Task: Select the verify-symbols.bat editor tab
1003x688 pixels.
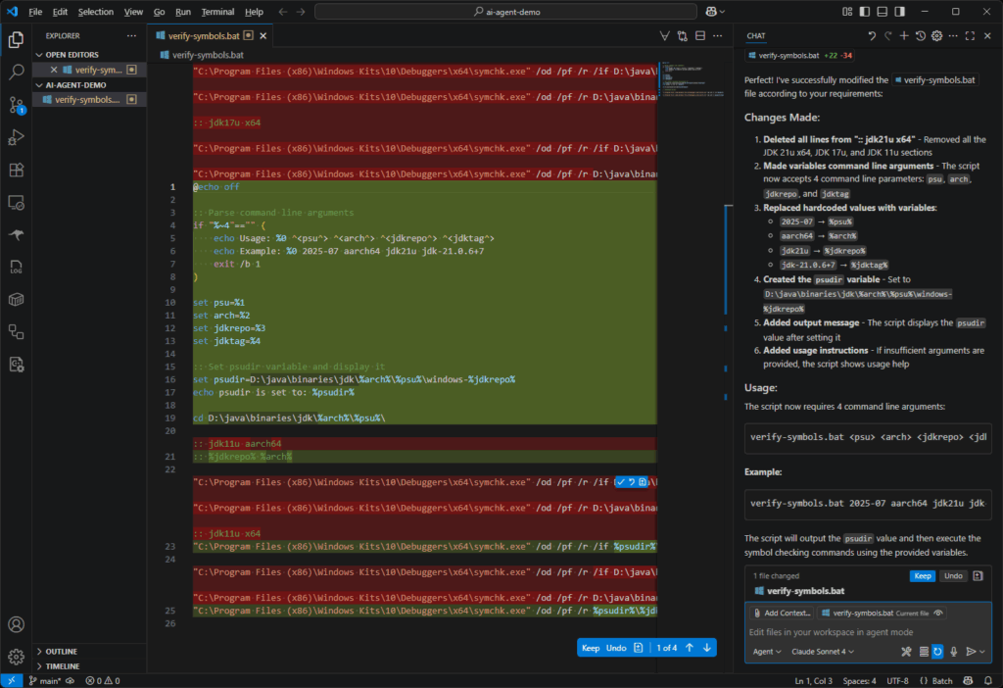Action: (x=207, y=35)
